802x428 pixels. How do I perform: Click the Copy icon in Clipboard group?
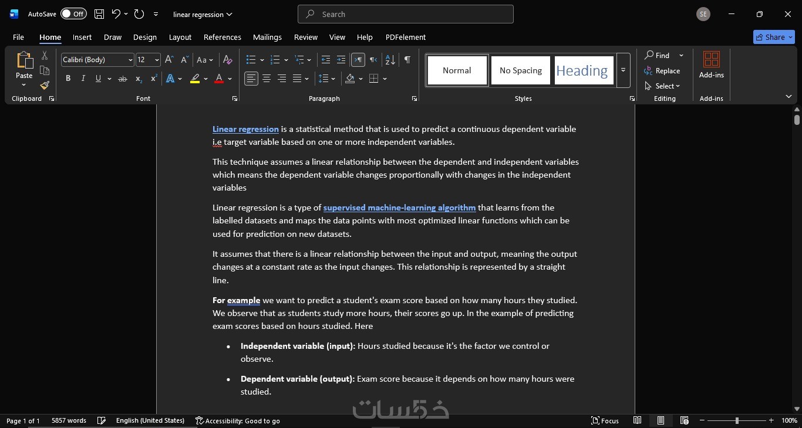click(45, 70)
